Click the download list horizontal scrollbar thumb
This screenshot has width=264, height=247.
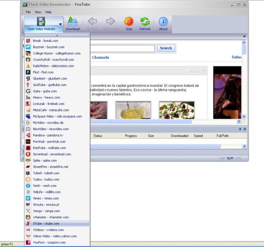(x=155, y=146)
